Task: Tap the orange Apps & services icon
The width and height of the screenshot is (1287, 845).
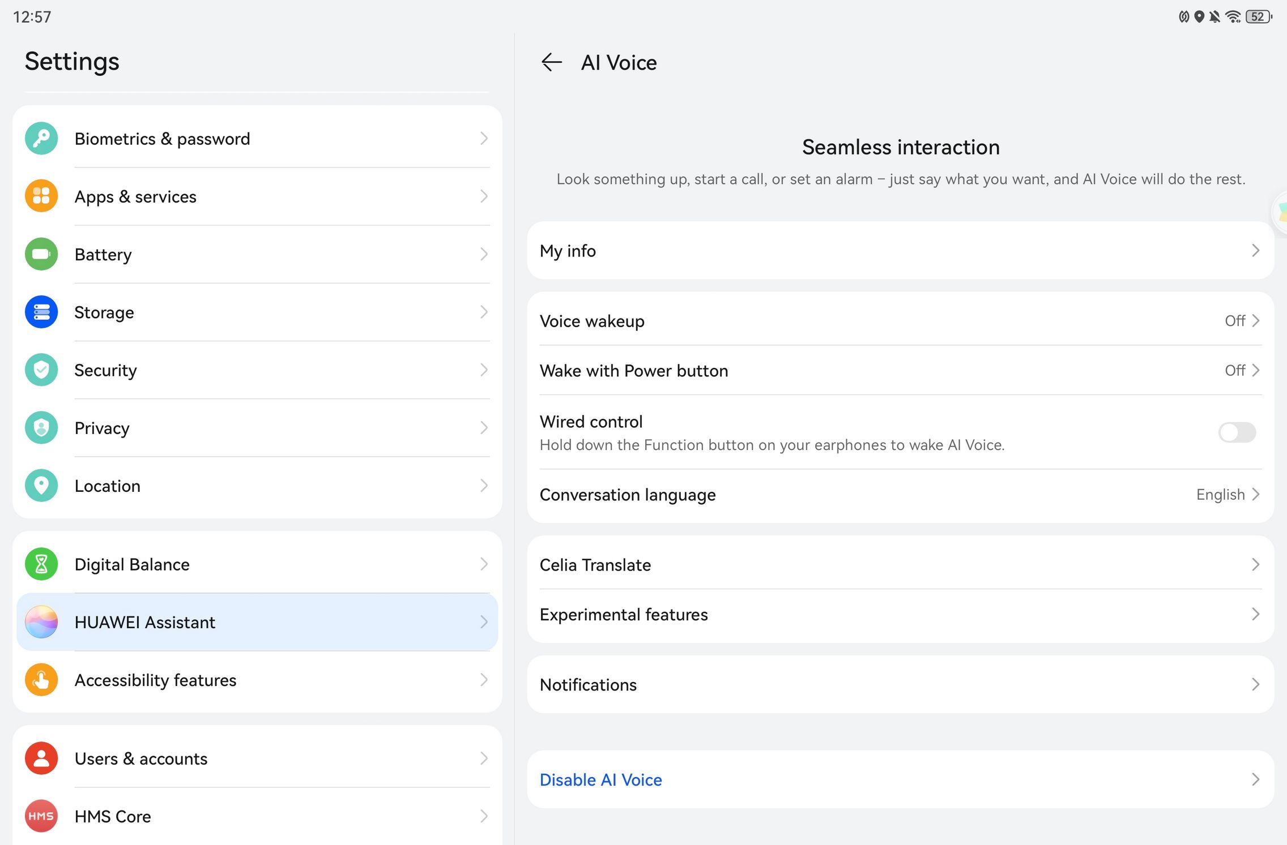Action: 41,196
